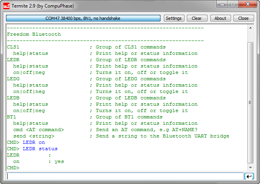Viewport: 260px width, 184px height.
Task: Click the "Freedom Bluetooth" header text
Action: [x=34, y=34]
